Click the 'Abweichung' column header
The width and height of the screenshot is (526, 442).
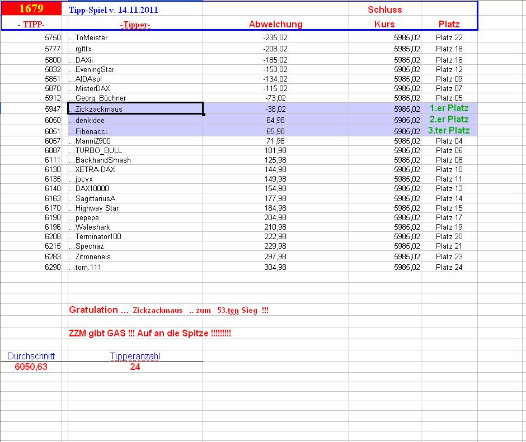click(x=276, y=24)
